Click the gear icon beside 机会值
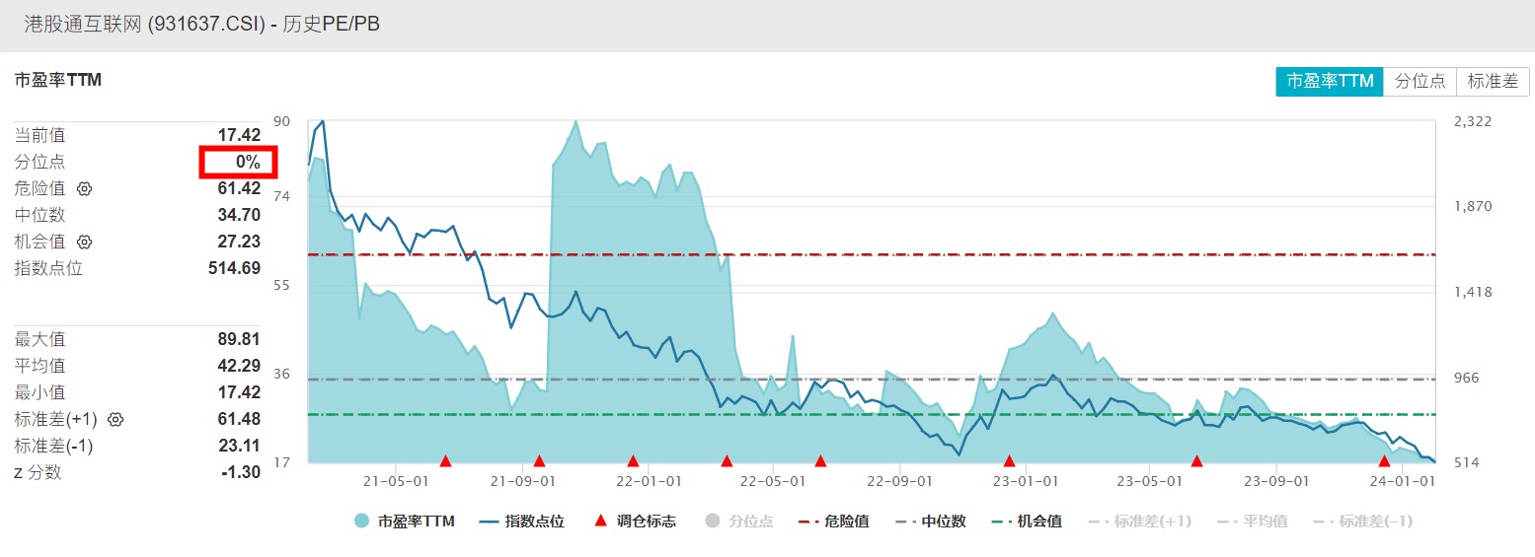 [x=85, y=242]
